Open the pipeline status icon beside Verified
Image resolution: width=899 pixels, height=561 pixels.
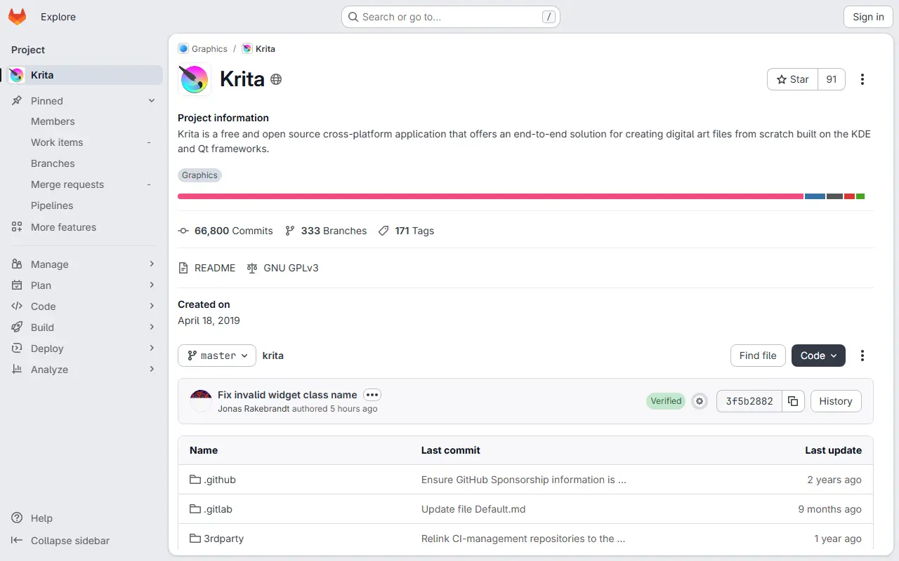pos(699,401)
